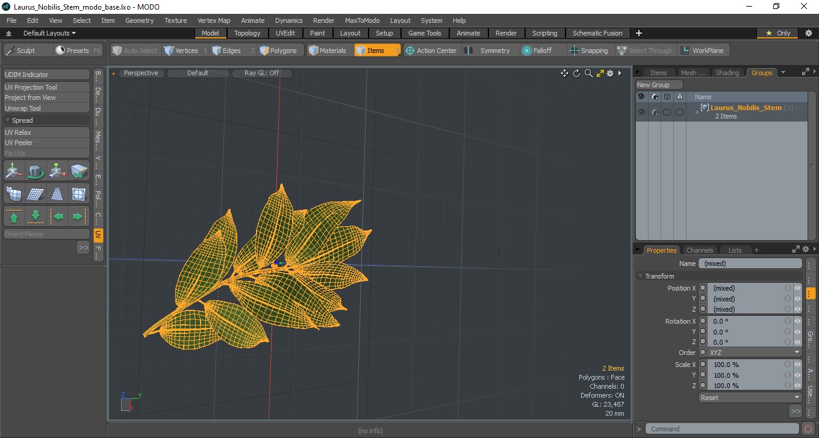Select the UV rotate tool icon

point(36,171)
